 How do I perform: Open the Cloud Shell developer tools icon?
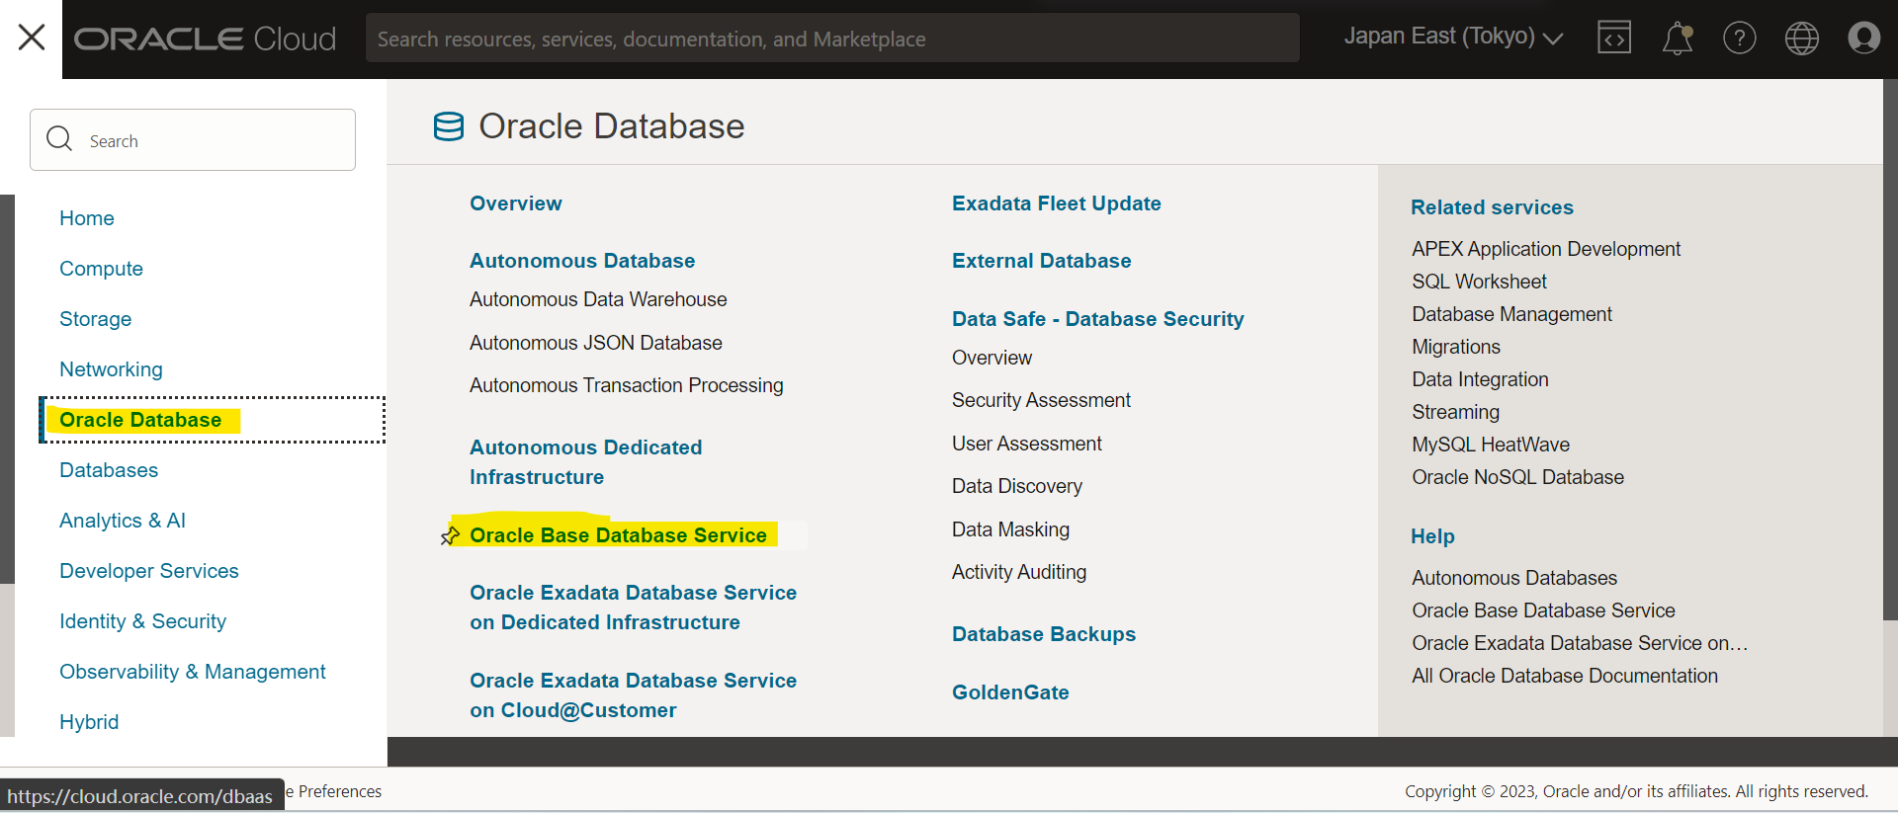pyautogui.click(x=1614, y=39)
